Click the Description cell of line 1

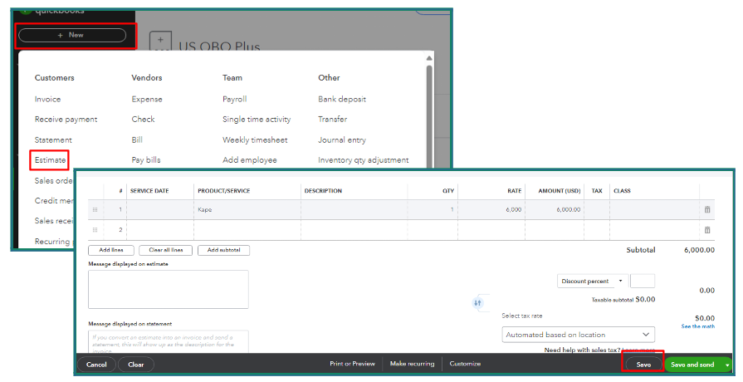pyautogui.click(x=354, y=209)
